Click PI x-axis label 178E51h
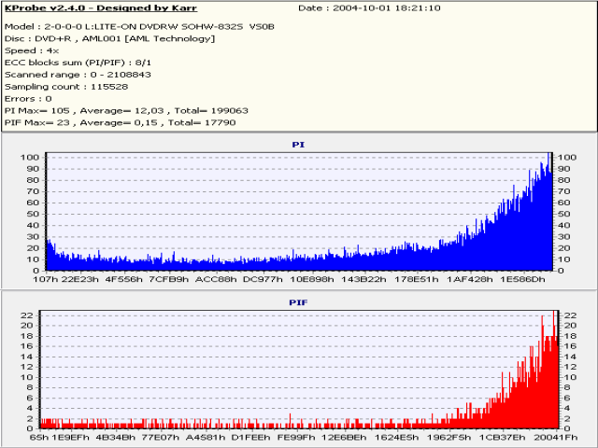Screen dimensions: 598x448 pyautogui.click(x=417, y=279)
